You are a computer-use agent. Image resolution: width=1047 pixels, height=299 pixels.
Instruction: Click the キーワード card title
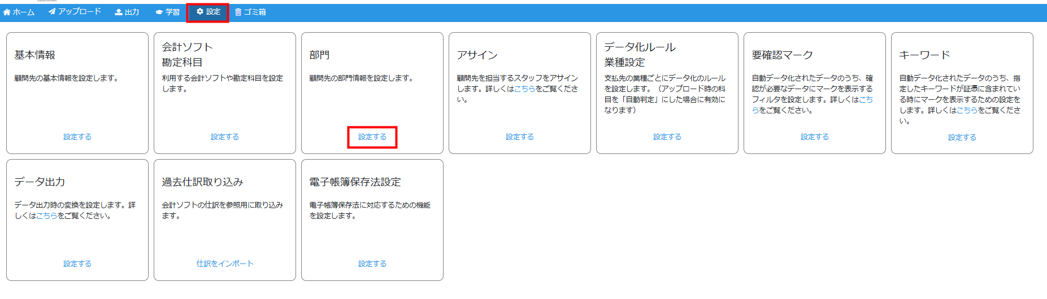pos(925,55)
